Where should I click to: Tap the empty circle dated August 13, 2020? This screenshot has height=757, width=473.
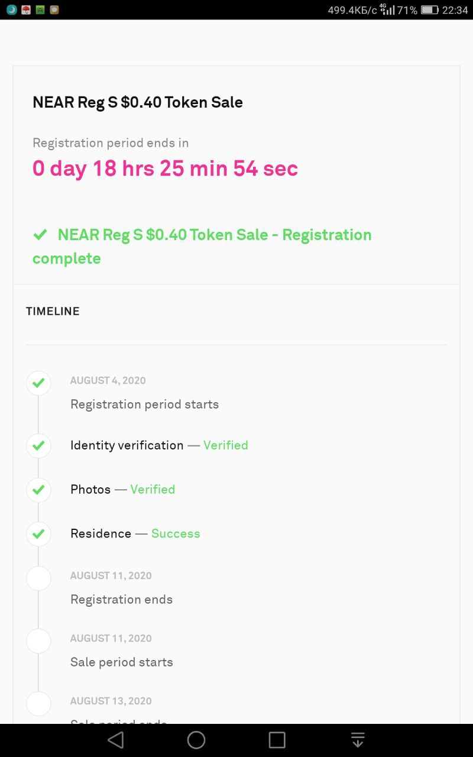point(38,704)
